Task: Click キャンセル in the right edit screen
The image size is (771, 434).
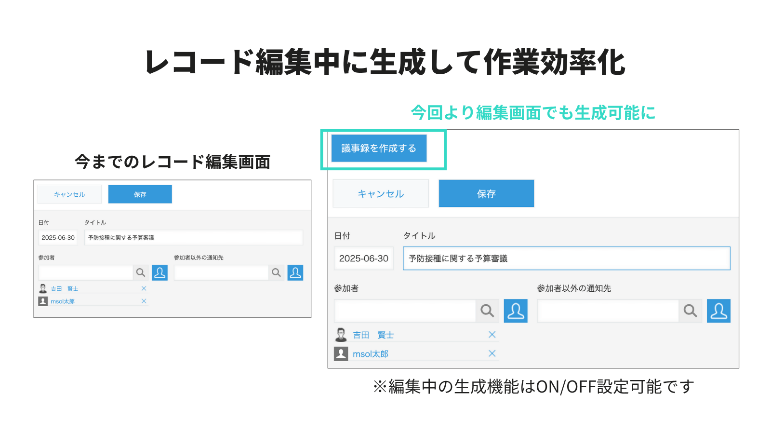Action: click(381, 193)
